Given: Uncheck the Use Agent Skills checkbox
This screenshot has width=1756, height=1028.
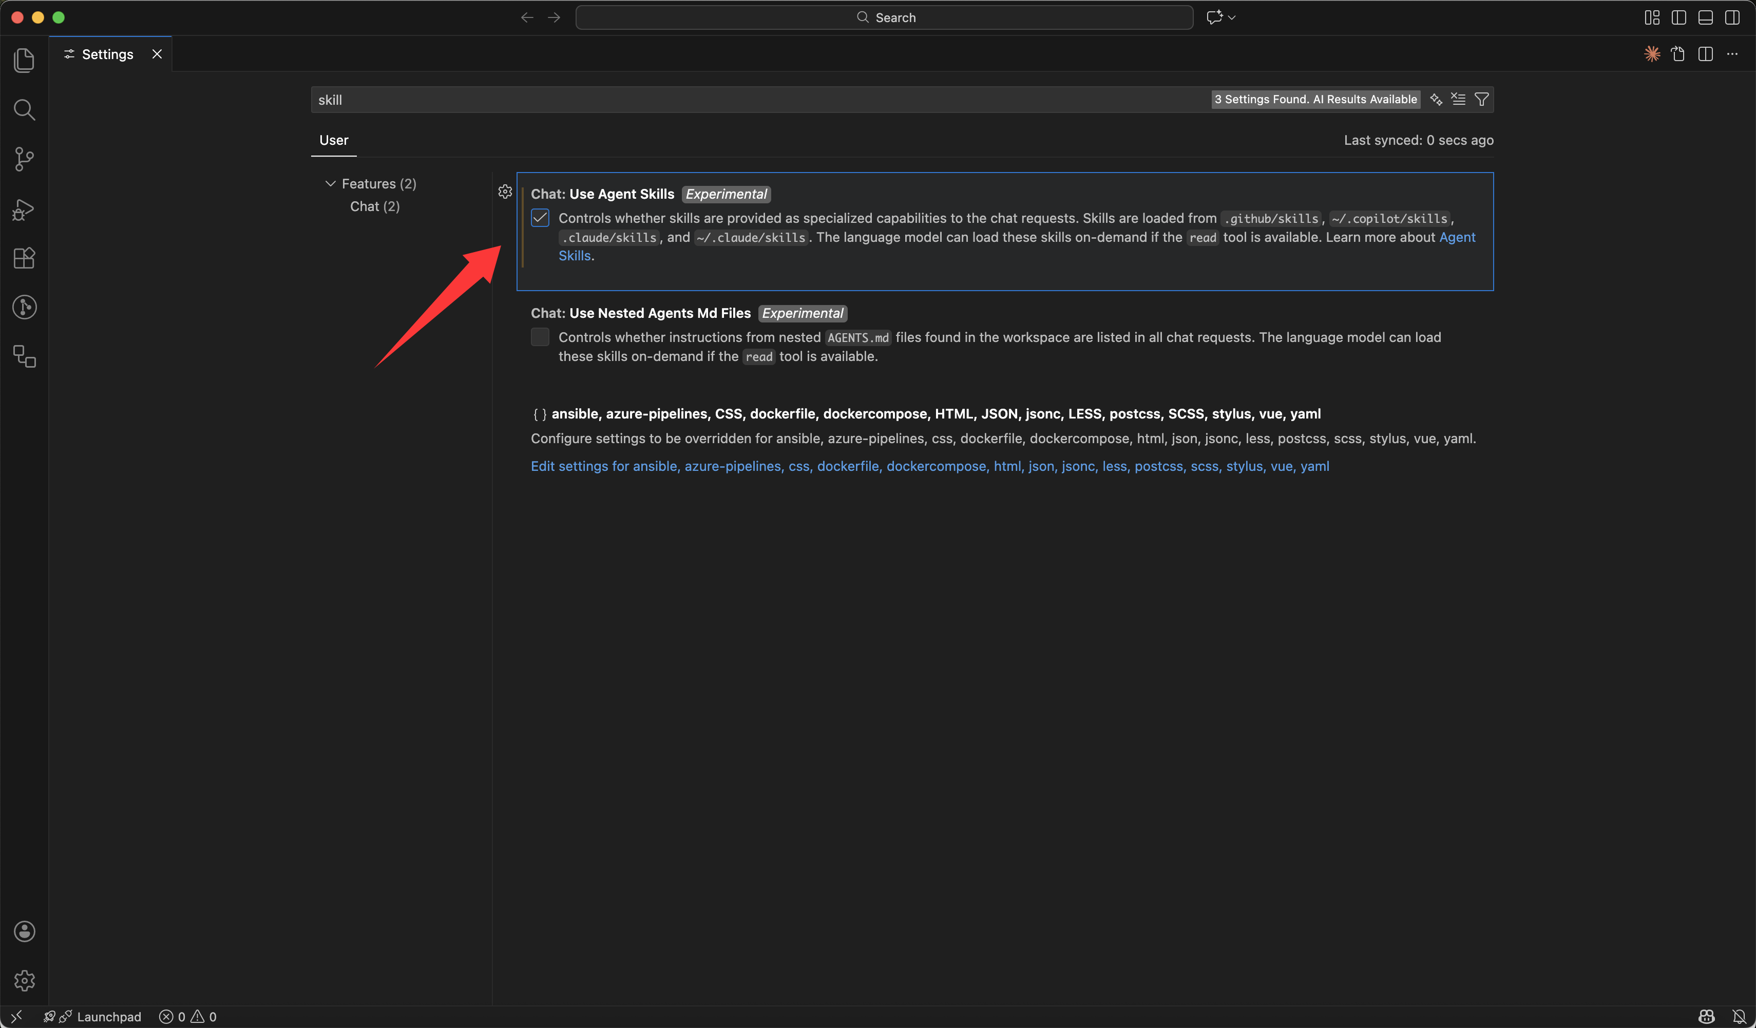Looking at the screenshot, I should point(540,218).
